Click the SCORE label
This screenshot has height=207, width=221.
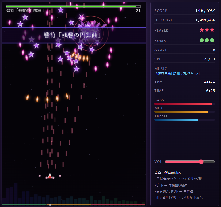pos(161,11)
